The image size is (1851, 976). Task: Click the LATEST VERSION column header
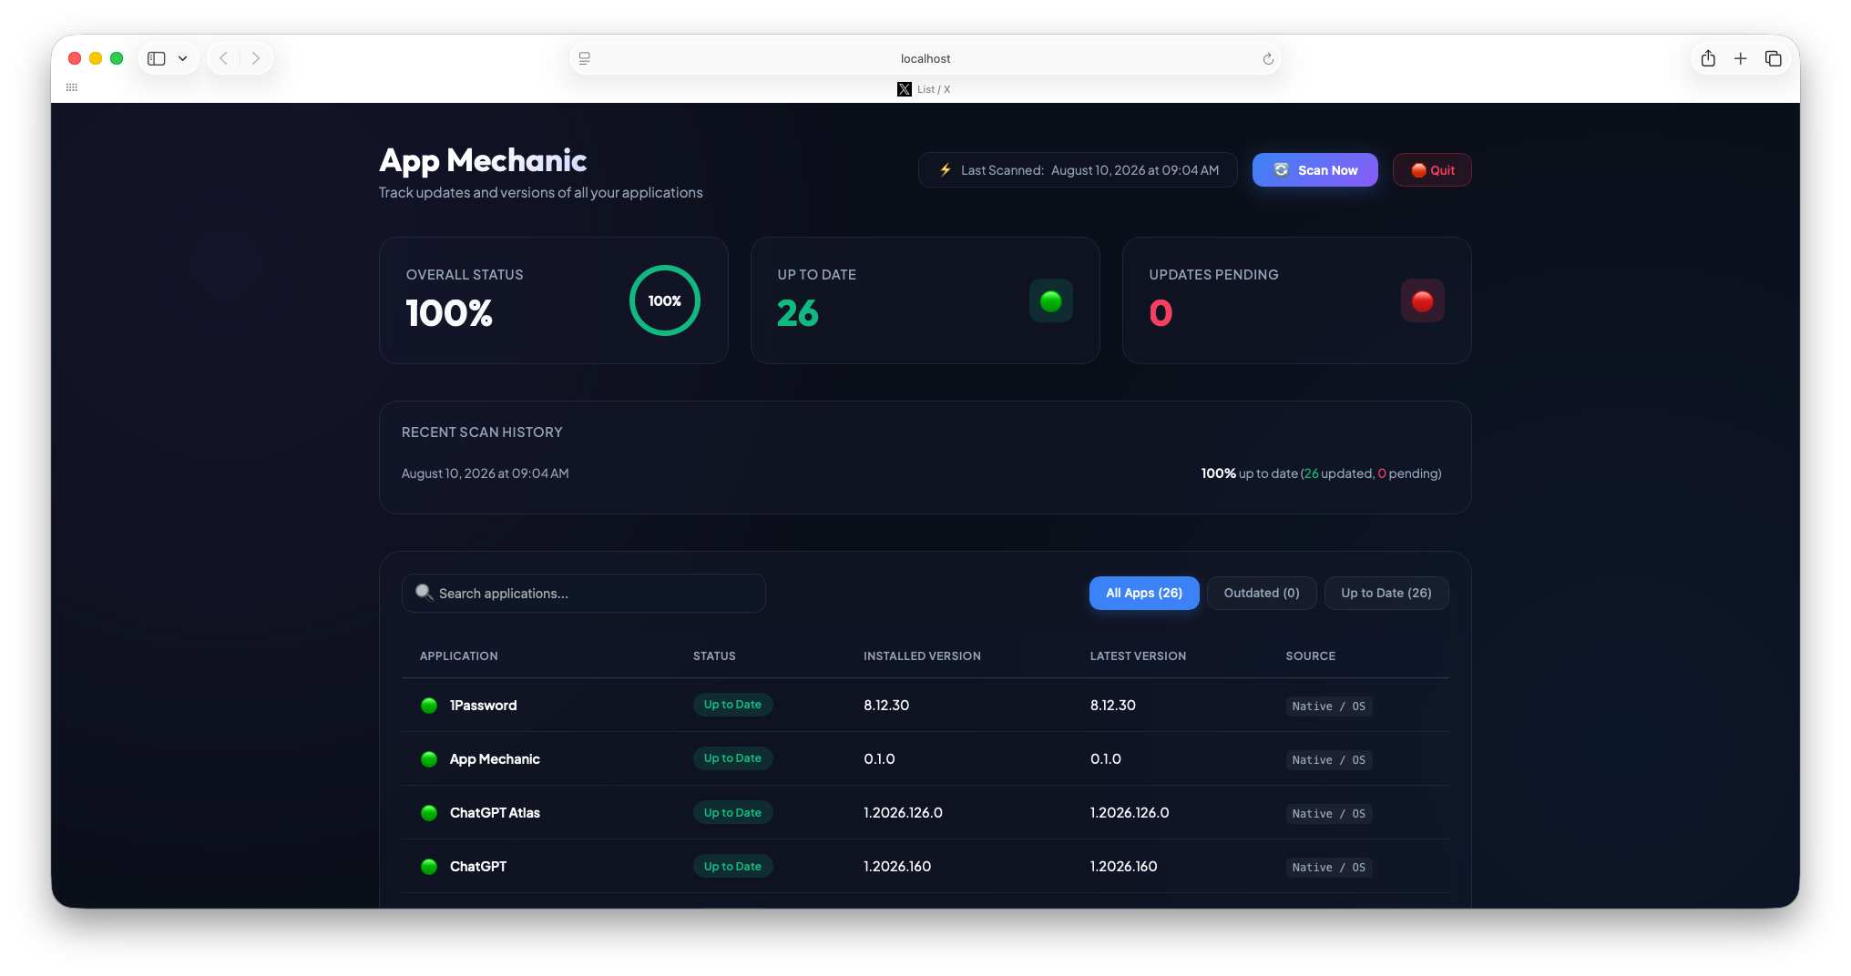click(x=1138, y=656)
